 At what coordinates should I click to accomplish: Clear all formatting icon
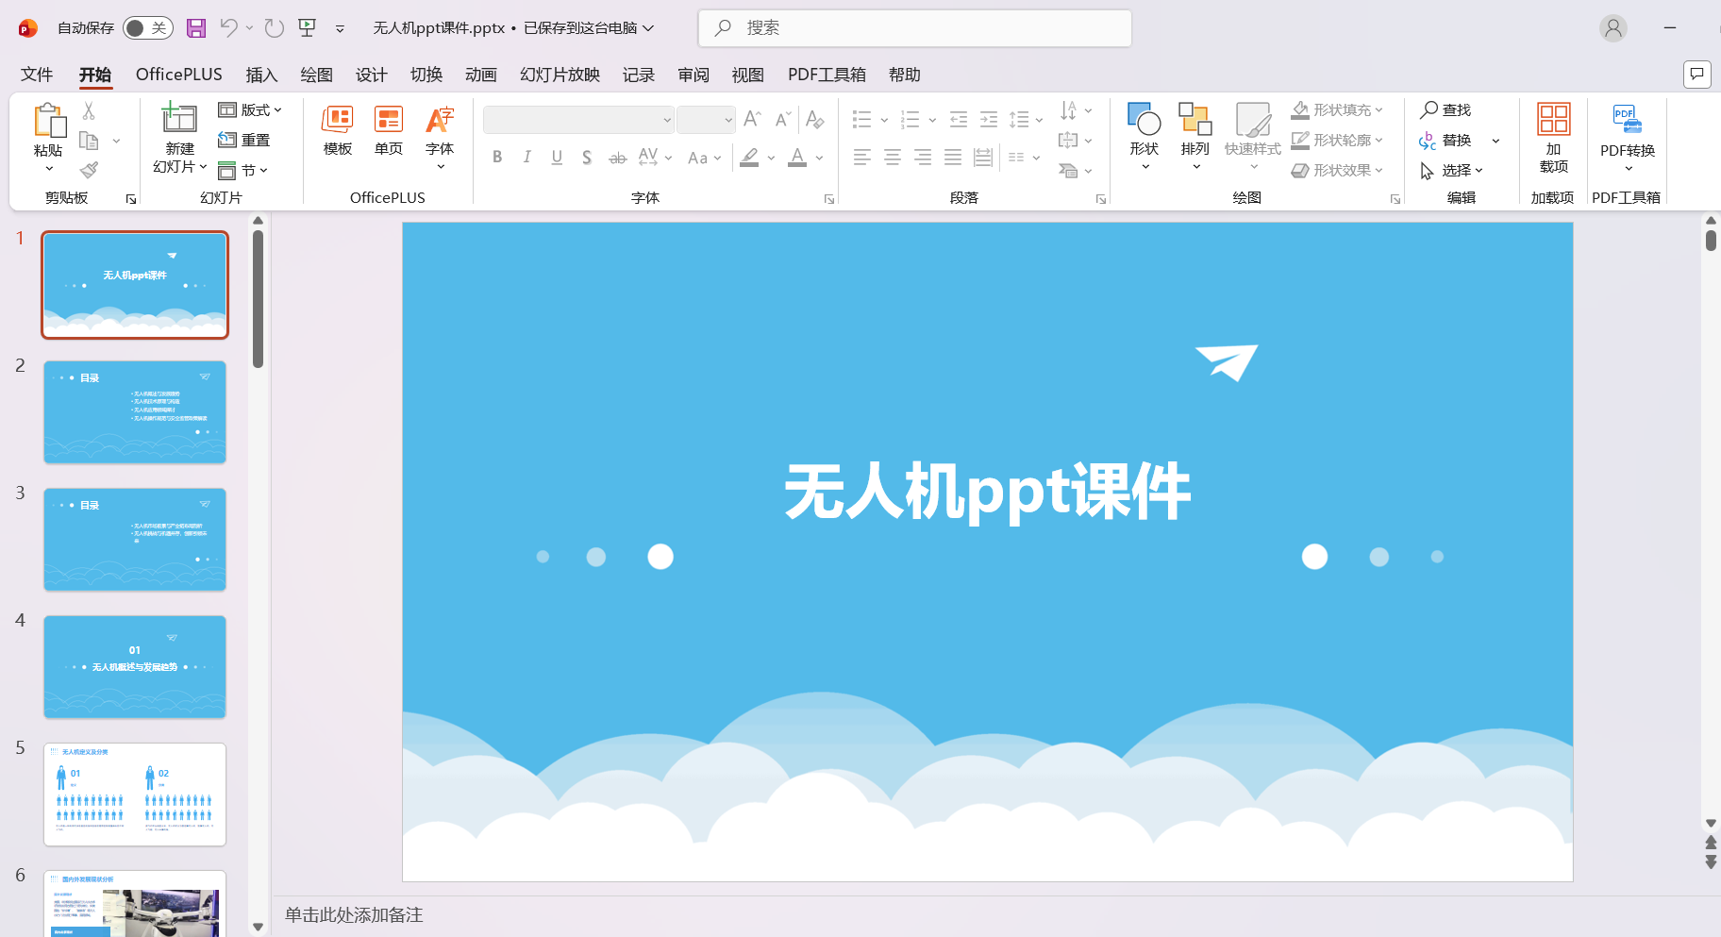(x=815, y=120)
